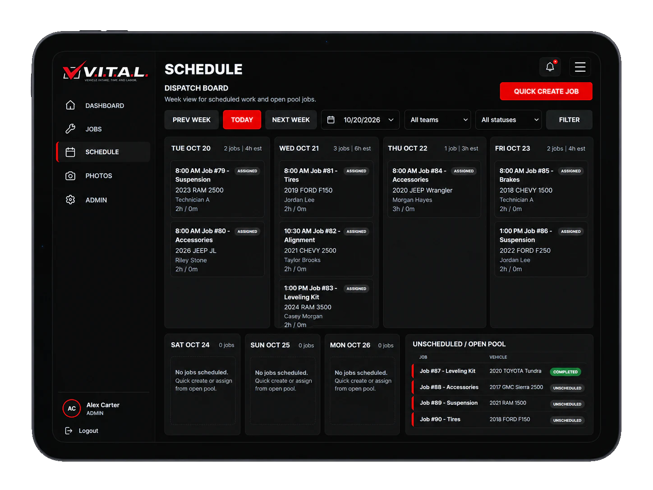Select Job #90 - Tires row
653x490 pixels.
499,419
